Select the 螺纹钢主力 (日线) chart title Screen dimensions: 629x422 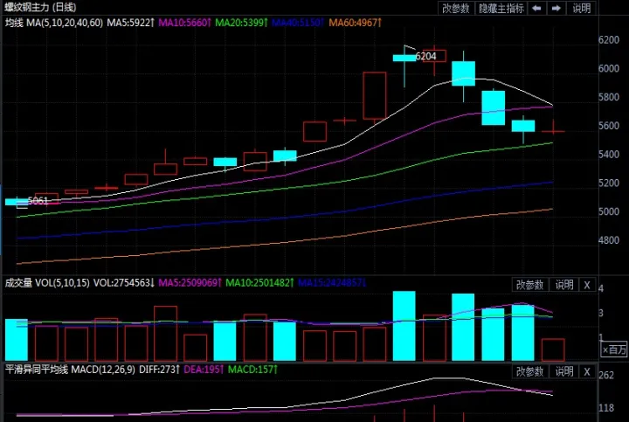pos(39,7)
